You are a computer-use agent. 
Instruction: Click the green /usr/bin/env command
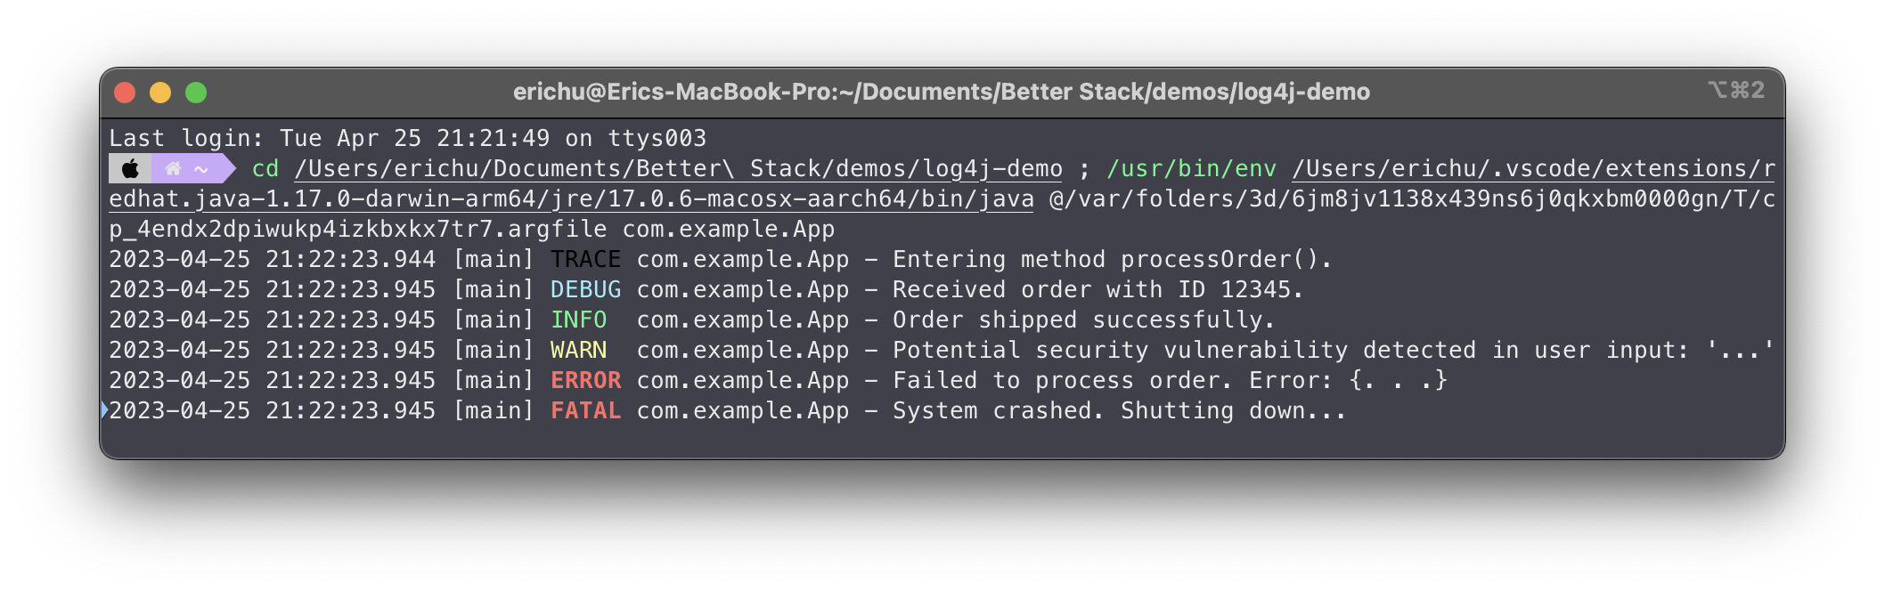1191,169
